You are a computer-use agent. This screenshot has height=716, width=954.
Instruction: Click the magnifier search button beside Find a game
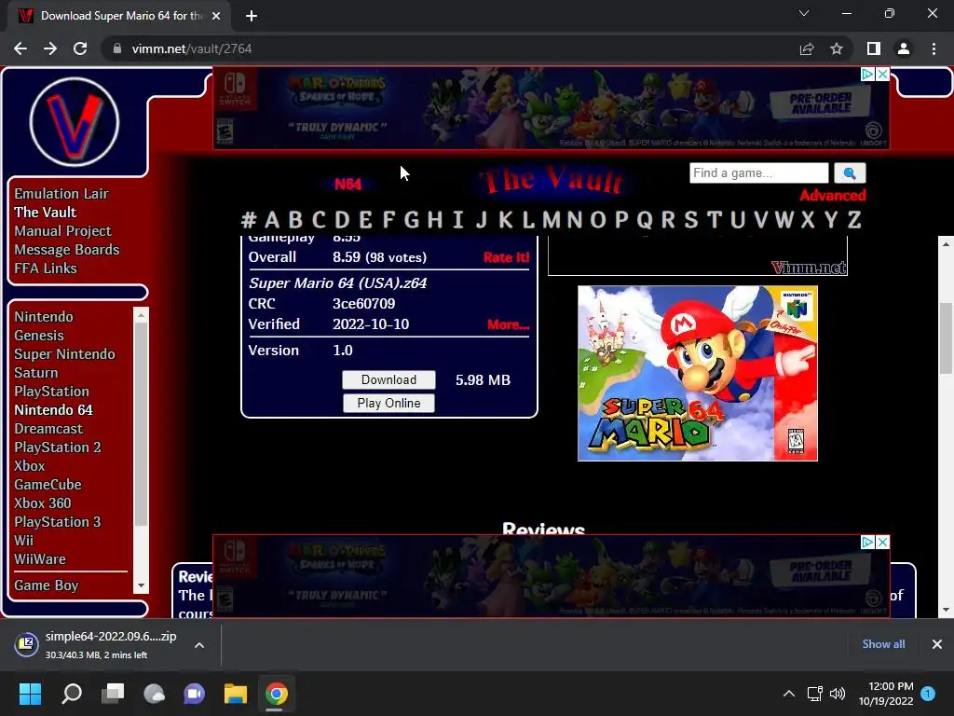pyautogui.click(x=850, y=173)
